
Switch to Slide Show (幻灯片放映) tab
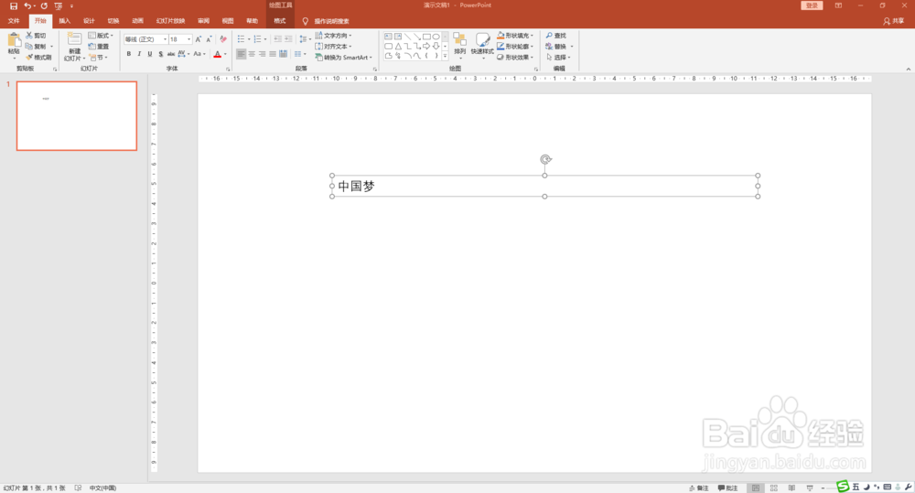tap(170, 21)
